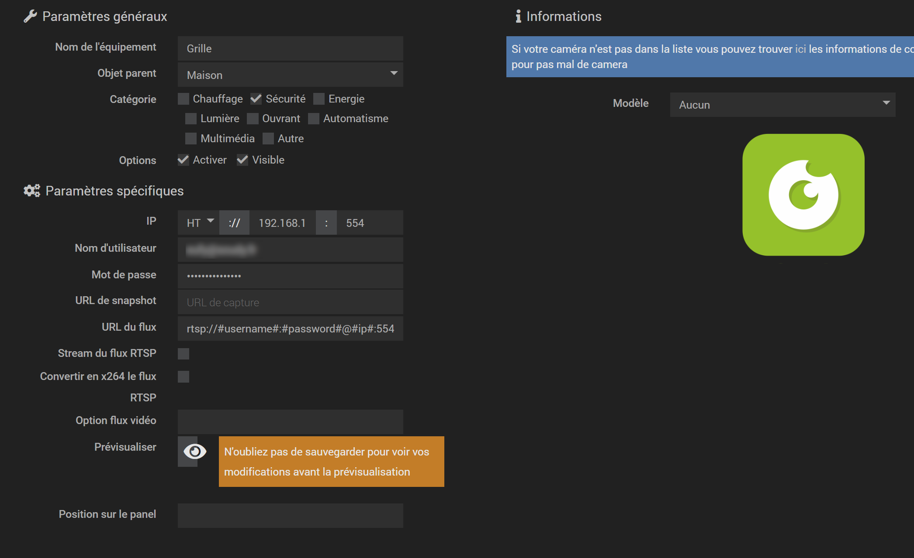This screenshot has width=914, height=558.
Task: Tick the Energie category checkbox
Action: [x=319, y=99]
